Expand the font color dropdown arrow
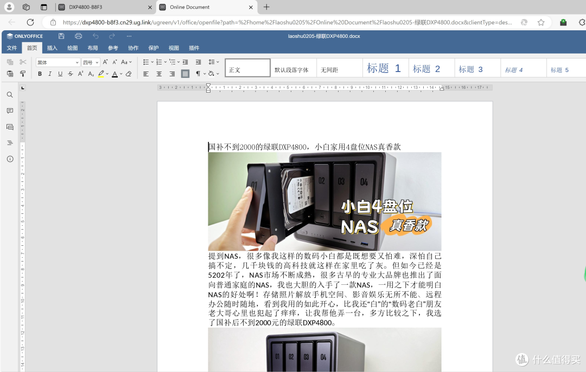The height and width of the screenshot is (372, 586). (121, 74)
